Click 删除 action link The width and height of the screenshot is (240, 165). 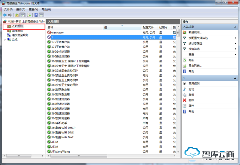[191, 100]
